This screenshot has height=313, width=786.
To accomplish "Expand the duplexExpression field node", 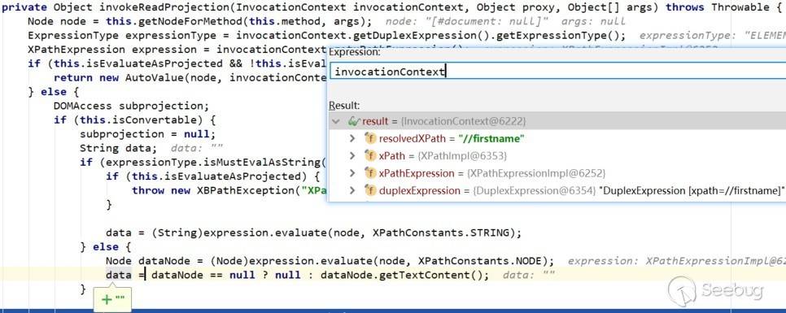I will [x=352, y=191].
